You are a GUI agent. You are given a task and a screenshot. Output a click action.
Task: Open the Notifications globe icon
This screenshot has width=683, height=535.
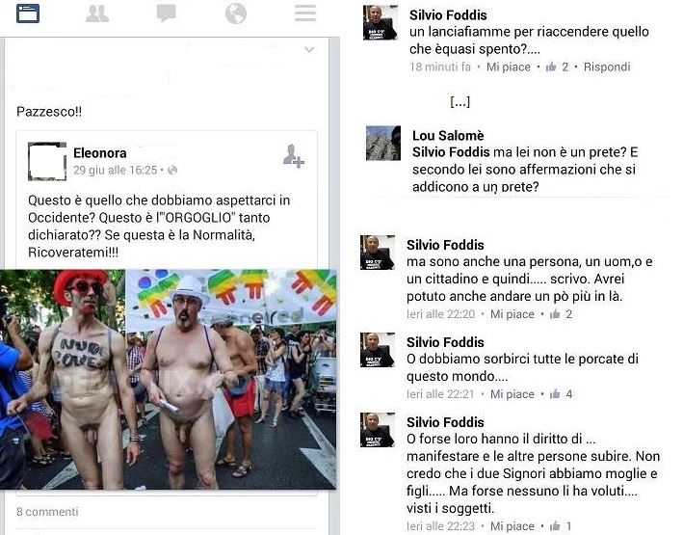tap(236, 13)
